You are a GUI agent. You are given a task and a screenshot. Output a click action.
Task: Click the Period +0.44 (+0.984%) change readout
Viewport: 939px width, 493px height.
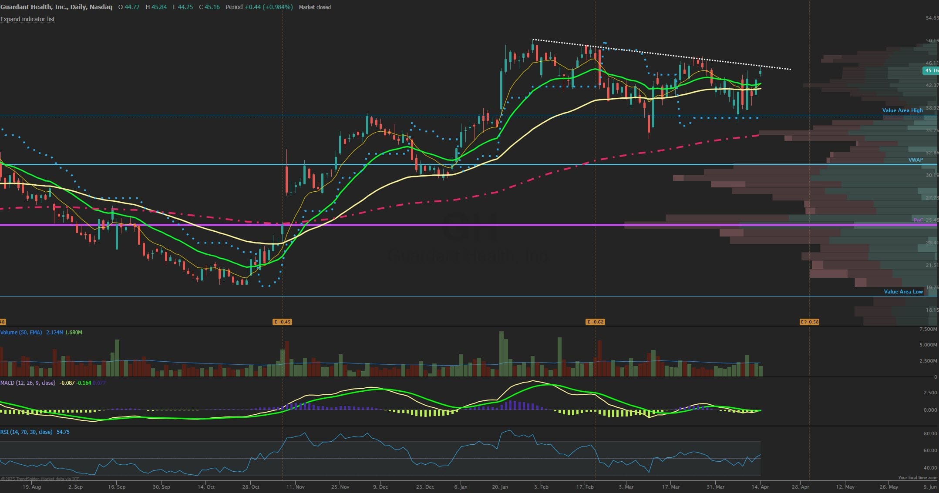click(259, 7)
